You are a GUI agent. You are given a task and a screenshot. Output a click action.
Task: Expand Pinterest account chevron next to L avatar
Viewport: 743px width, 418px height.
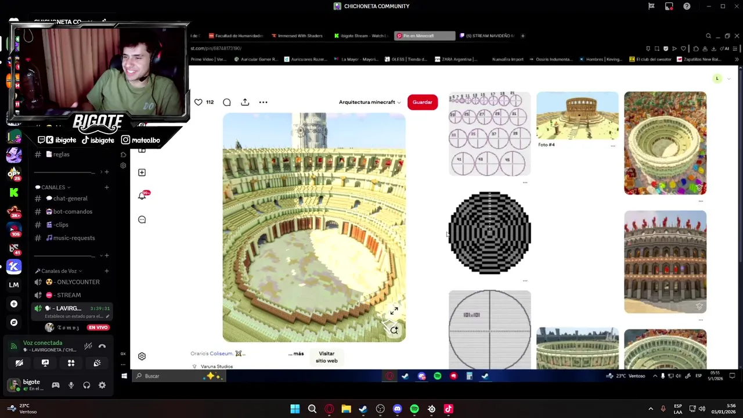pyautogui.click(x=728, y=78)
